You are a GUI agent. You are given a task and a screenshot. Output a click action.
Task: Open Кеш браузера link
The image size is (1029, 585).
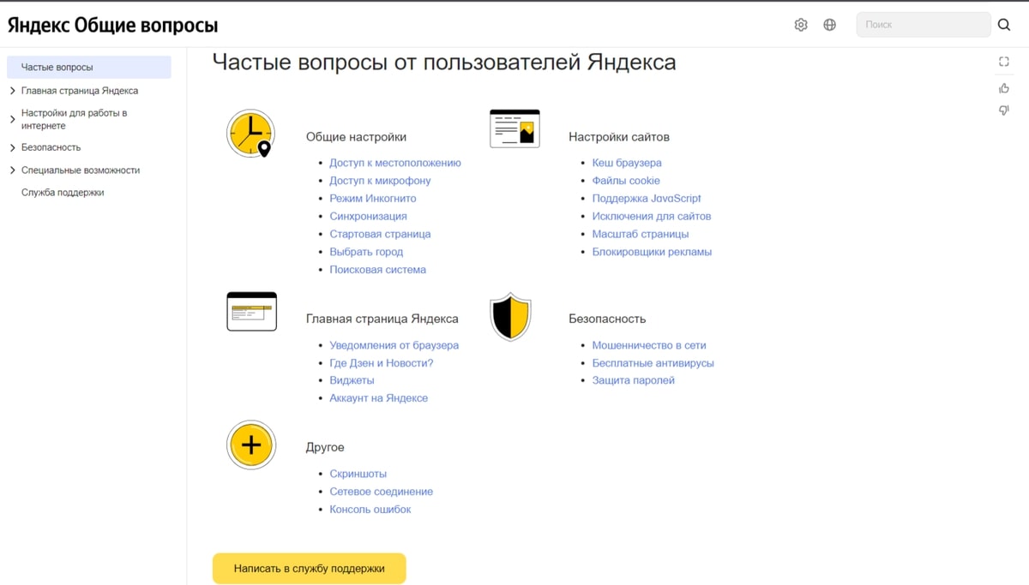point(627,163)
